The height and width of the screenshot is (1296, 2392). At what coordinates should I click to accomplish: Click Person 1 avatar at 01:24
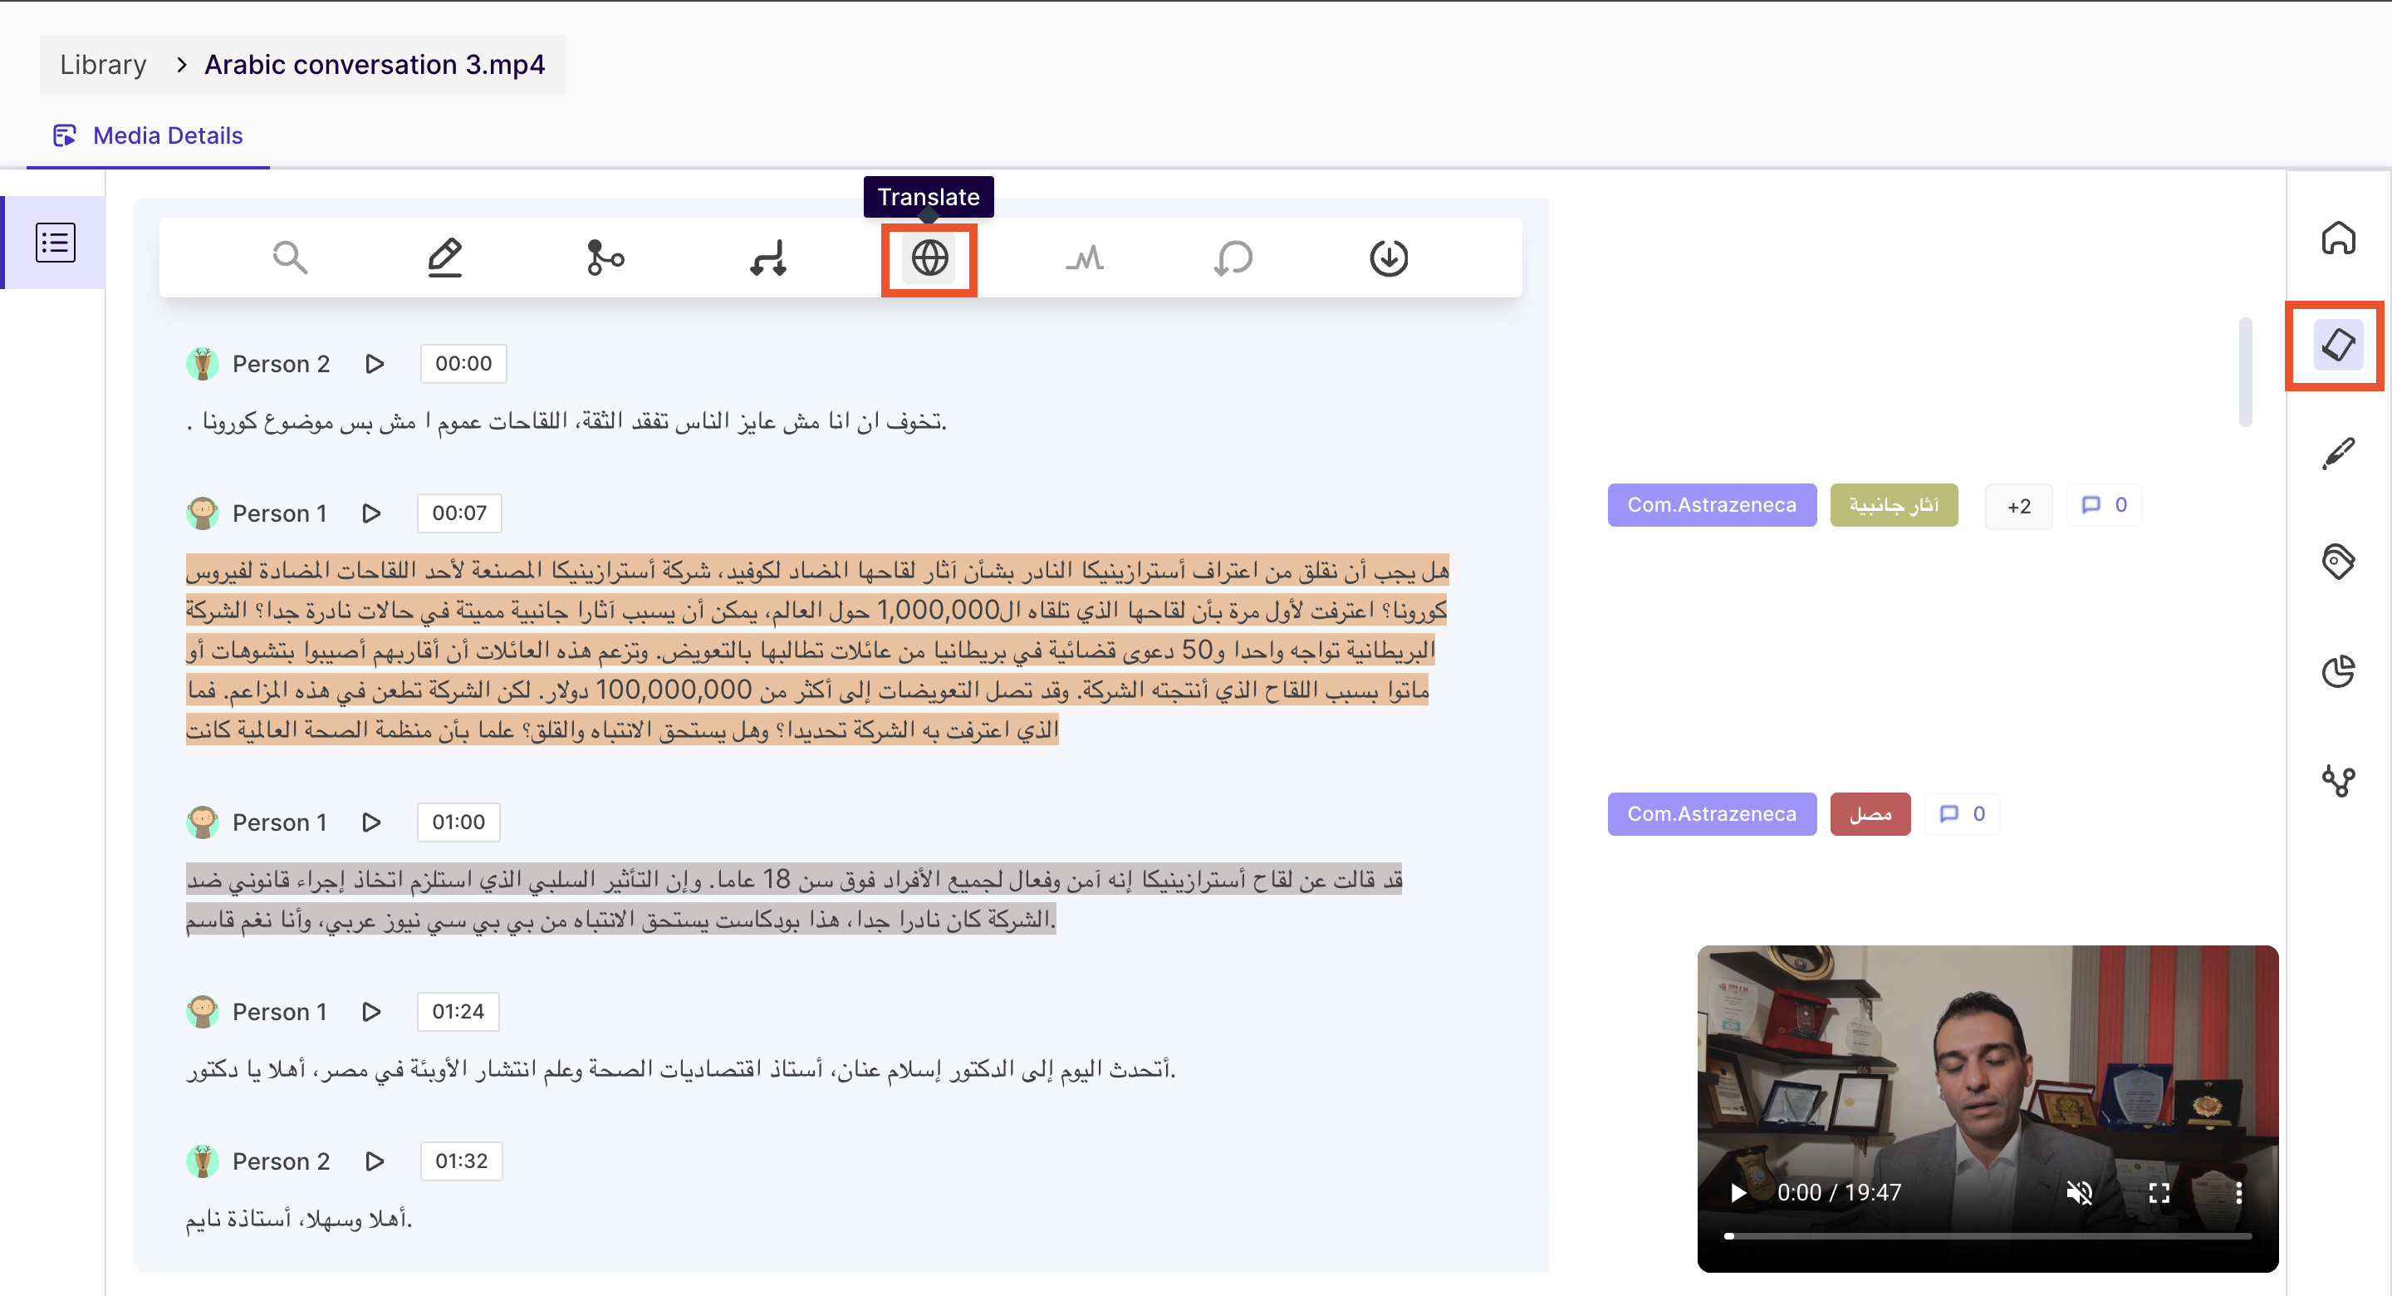coord(203,1013)
